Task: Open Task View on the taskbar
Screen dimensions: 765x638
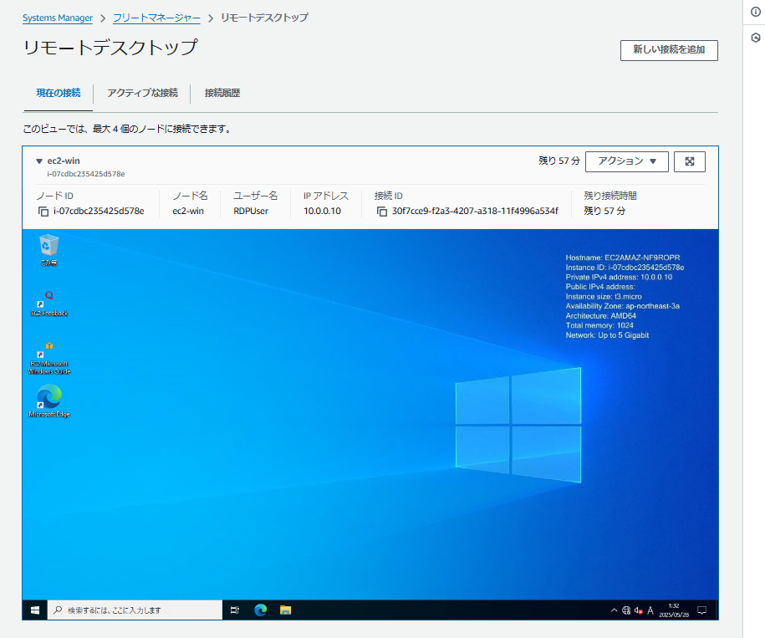Action: point(235,610)
